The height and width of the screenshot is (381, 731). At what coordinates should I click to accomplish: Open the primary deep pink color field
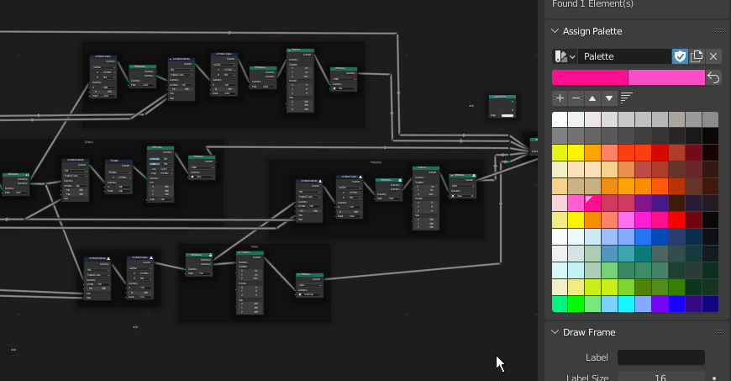coord(590,77)
